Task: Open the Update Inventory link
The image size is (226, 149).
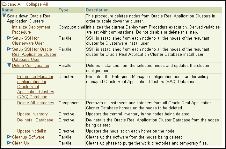Action: coord(33,114)
